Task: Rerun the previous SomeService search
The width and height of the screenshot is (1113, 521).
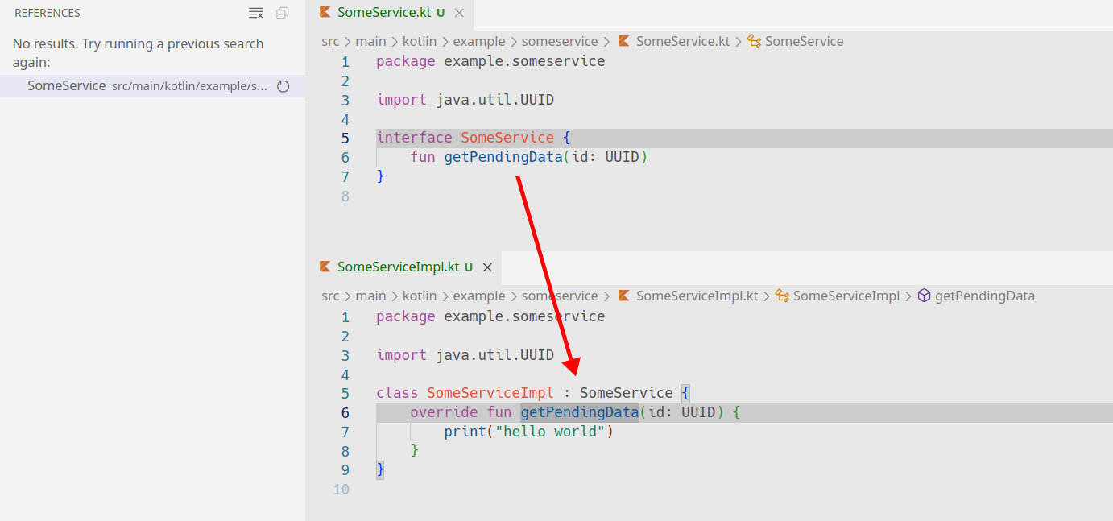Action: [x=283, y=86]
